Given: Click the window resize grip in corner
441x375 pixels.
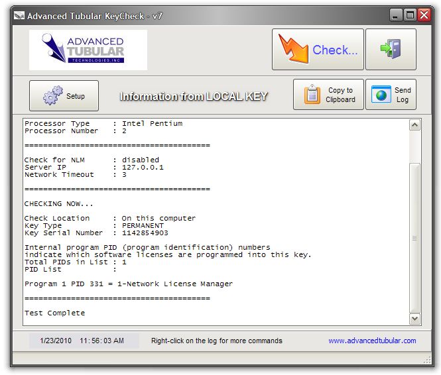Looking at the screenshot, I should coord(428,360).
